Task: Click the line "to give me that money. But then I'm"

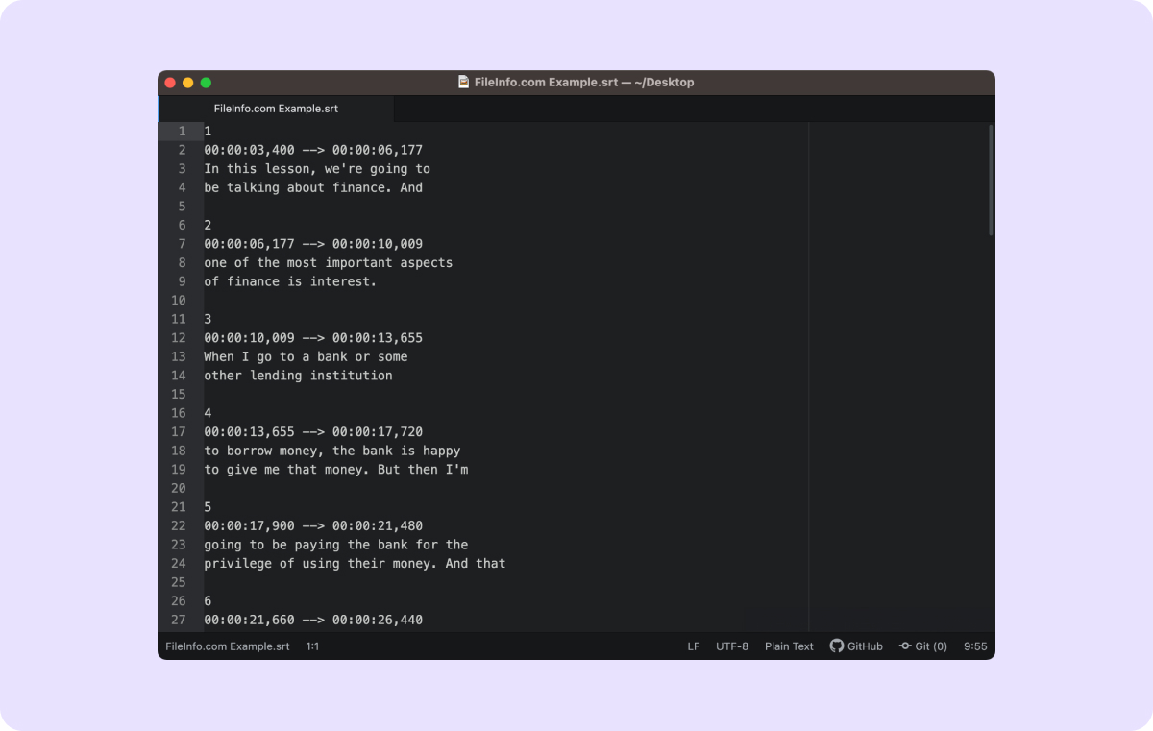Action: coord(336,470)
